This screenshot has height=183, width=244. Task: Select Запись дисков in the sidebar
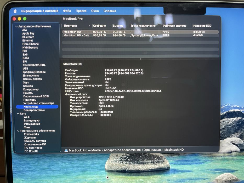[x=32, y=79]
